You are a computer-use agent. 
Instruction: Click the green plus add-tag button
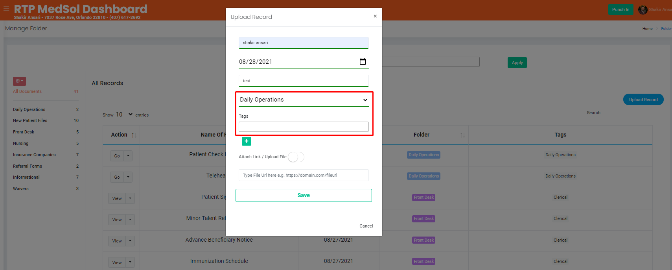tap(247, 141)
